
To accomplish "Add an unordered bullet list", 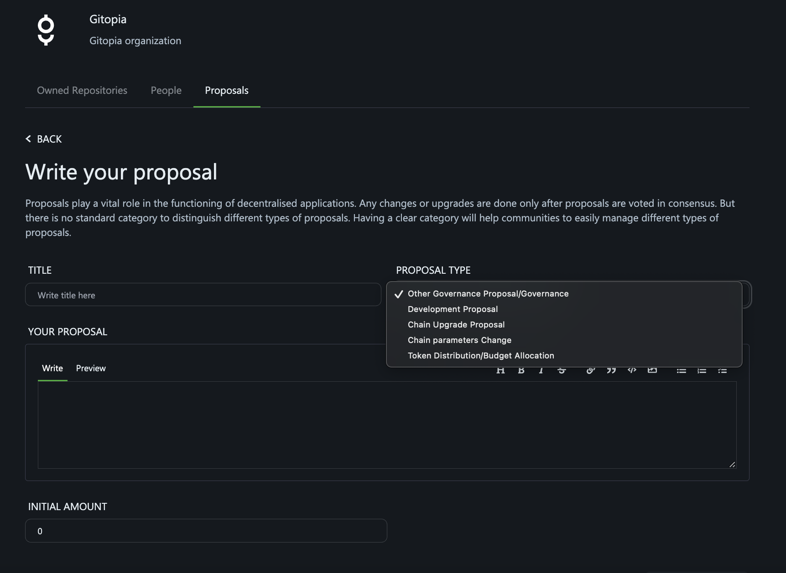I will 682,371.
